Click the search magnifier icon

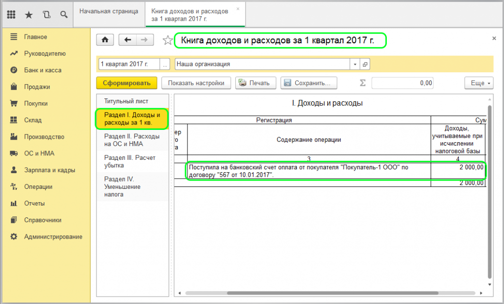click(x=63, y=15)
